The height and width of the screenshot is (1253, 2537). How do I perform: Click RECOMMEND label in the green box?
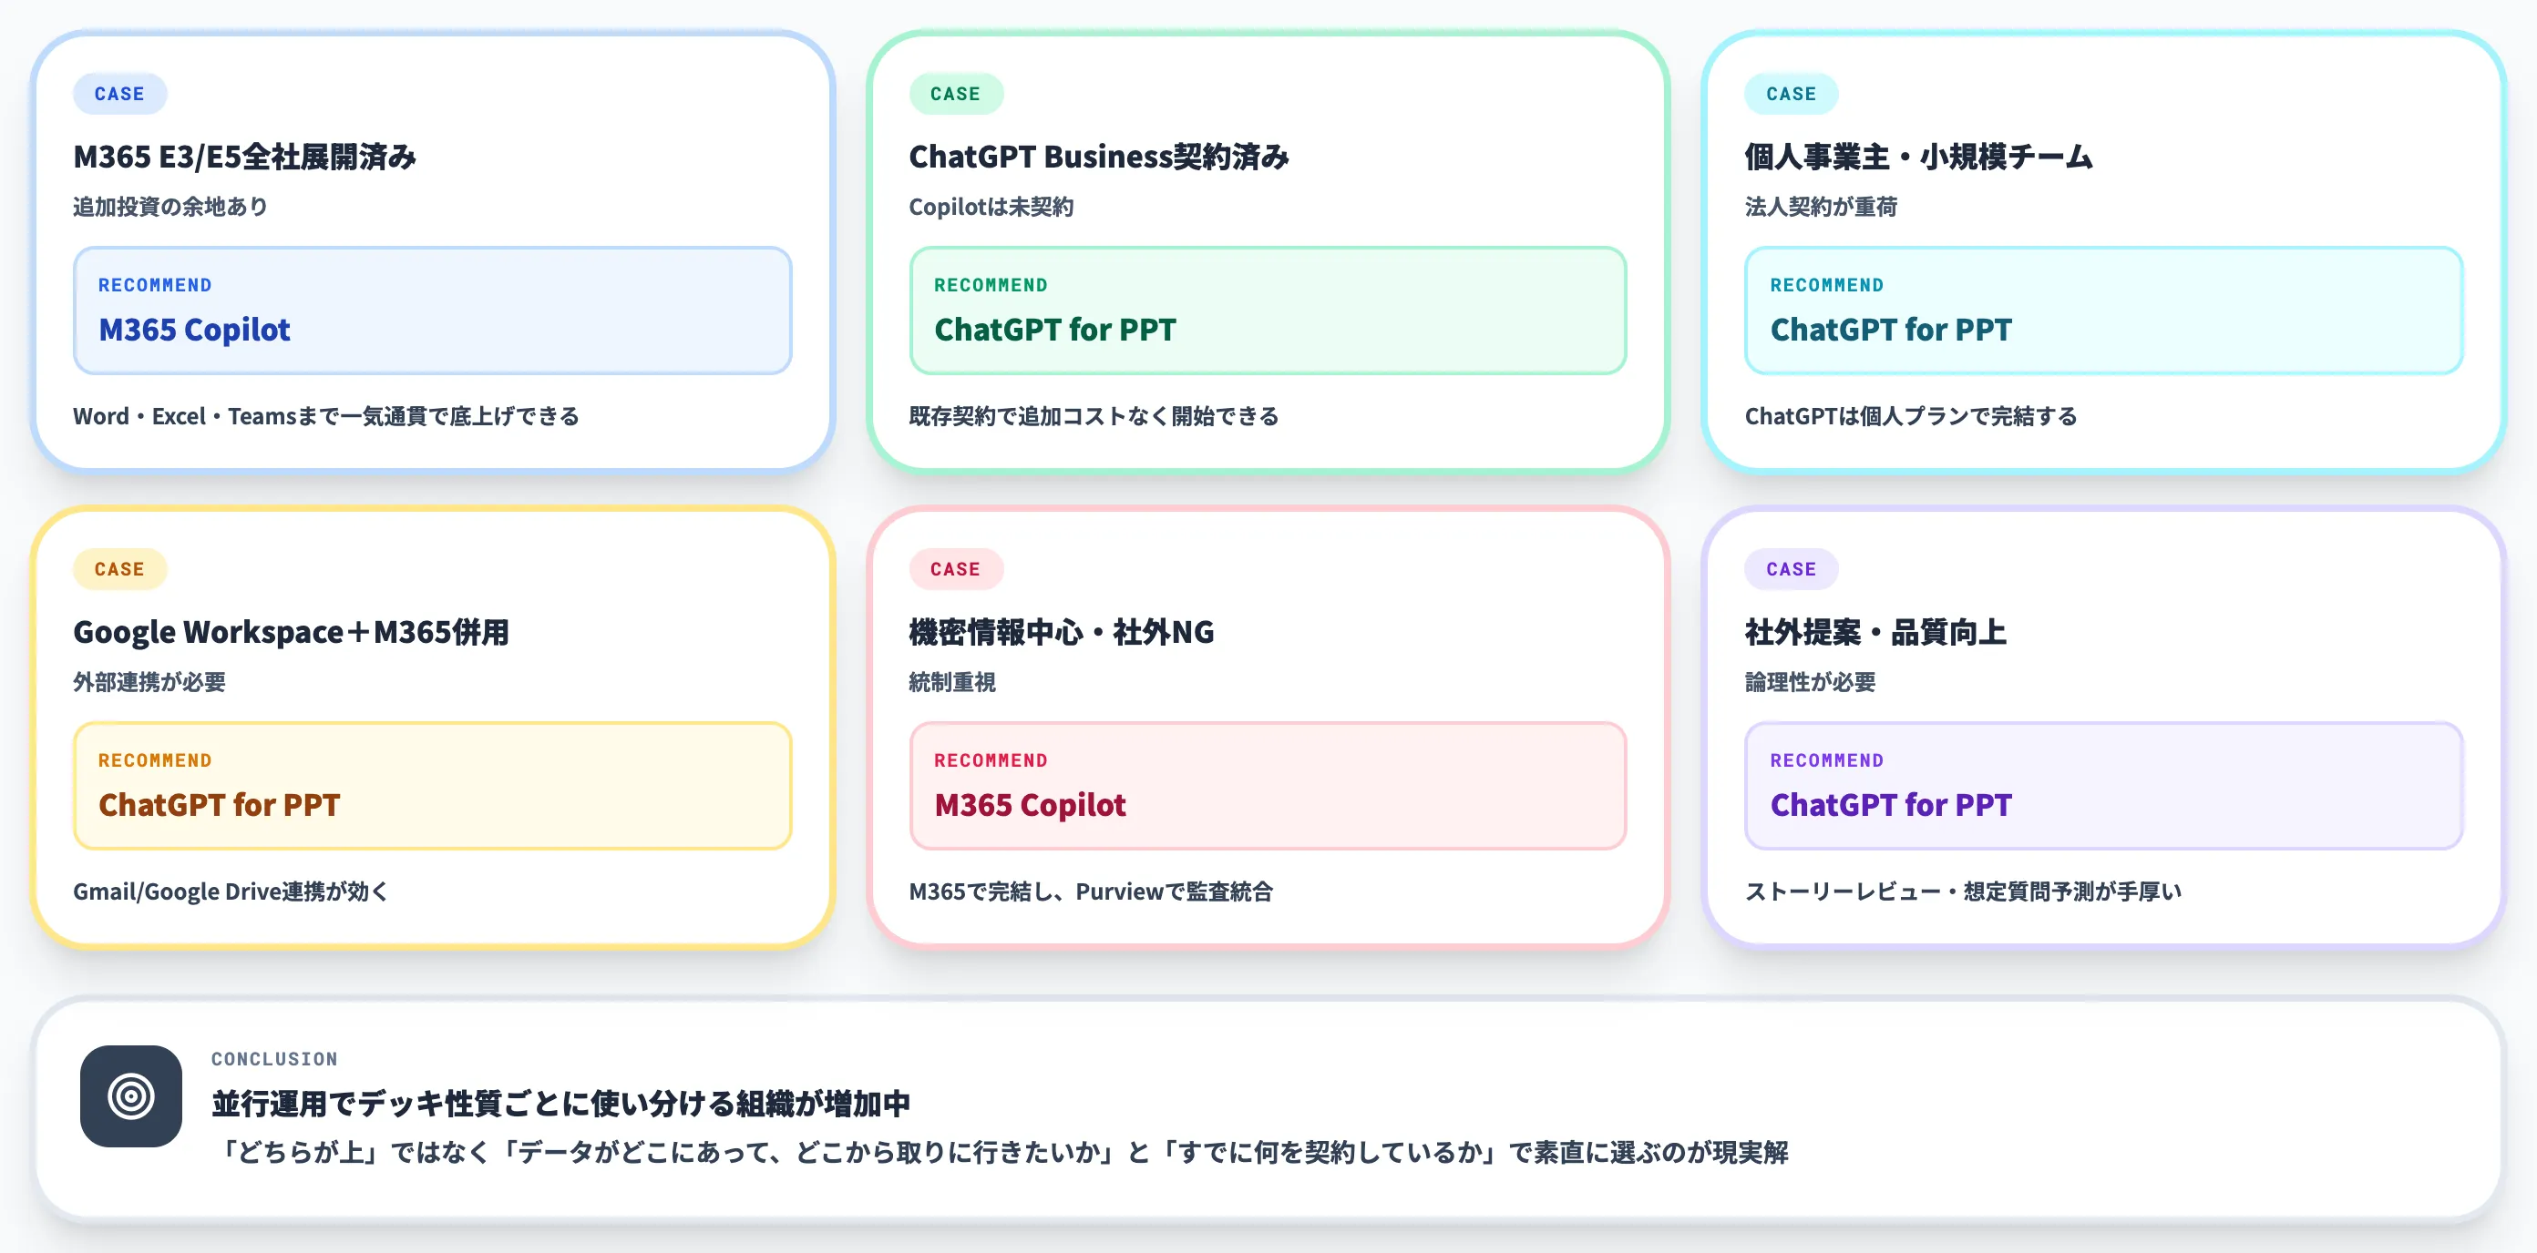pyautogui.click(x=991, y=285)
